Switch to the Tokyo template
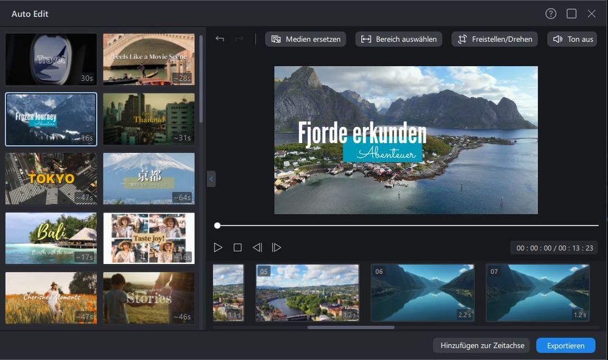 50,178
